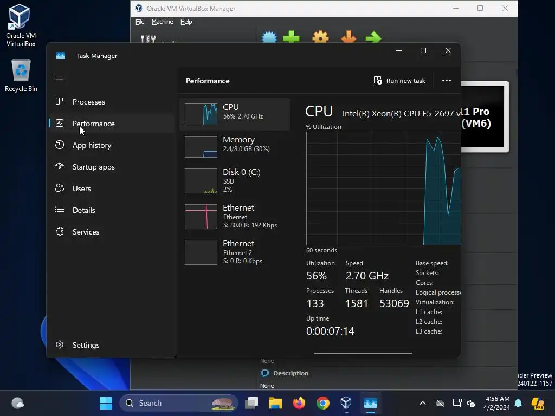
Task: Launch Google Chrome from taskbar
Action: (x=323, y=403)
